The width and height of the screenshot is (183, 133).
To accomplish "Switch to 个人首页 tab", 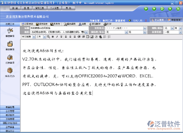I will click(x=158, y=20).
